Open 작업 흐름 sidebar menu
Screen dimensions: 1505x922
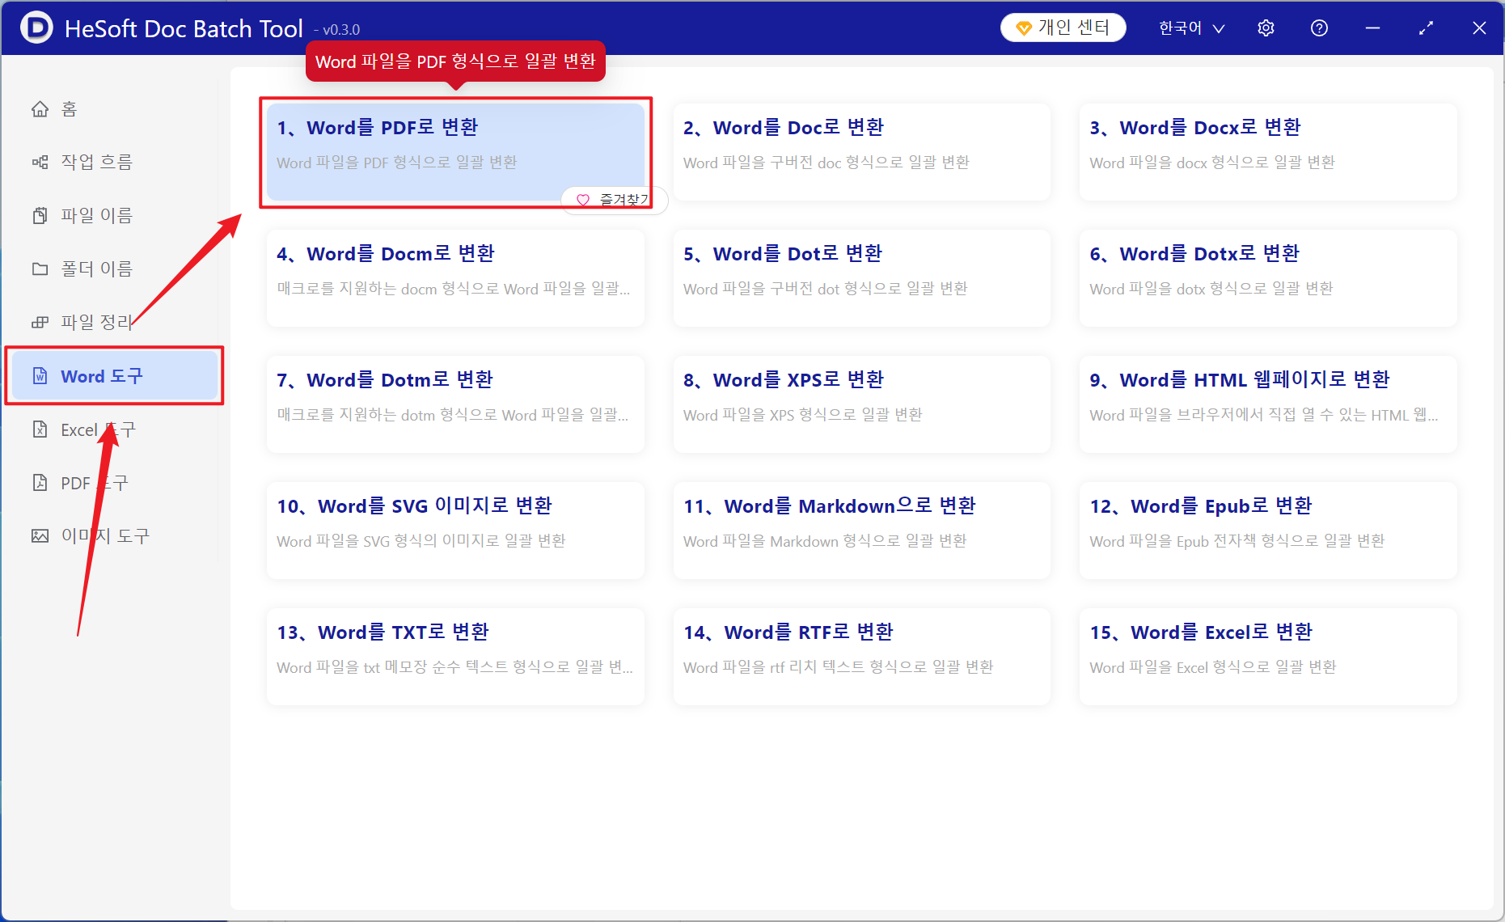pos(115,162)
